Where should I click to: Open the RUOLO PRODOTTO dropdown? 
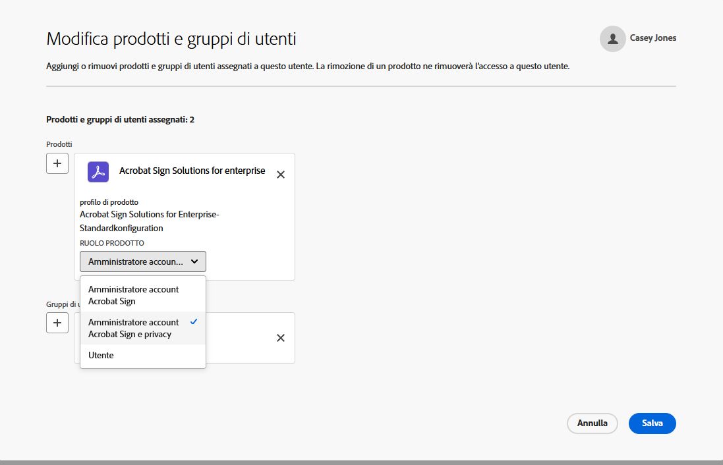coord(142,261)
